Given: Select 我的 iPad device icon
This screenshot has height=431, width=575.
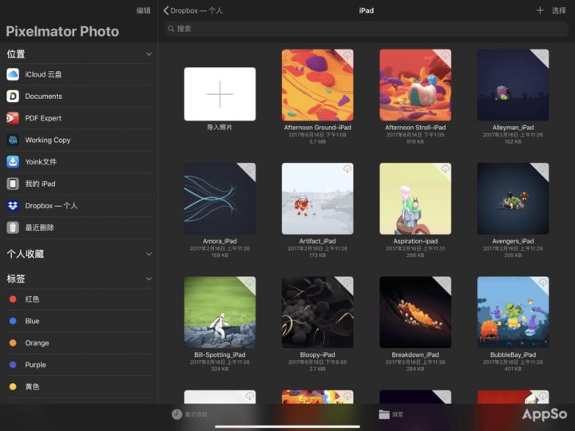Looking at the screenshot, I should 13,184.
